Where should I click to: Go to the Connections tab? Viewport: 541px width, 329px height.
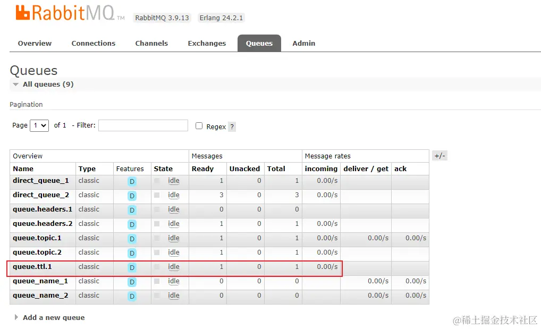click(x=93, y=43)
